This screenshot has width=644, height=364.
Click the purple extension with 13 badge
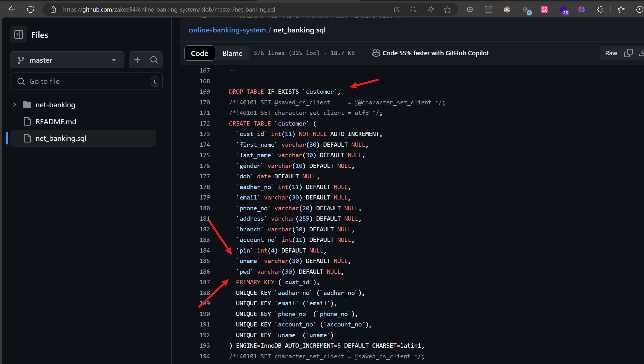point(564,10)
